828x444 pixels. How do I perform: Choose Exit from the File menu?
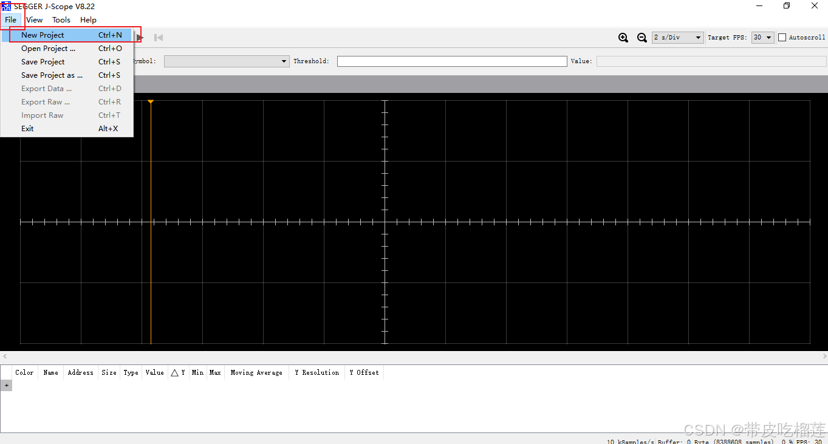[67, 129]
